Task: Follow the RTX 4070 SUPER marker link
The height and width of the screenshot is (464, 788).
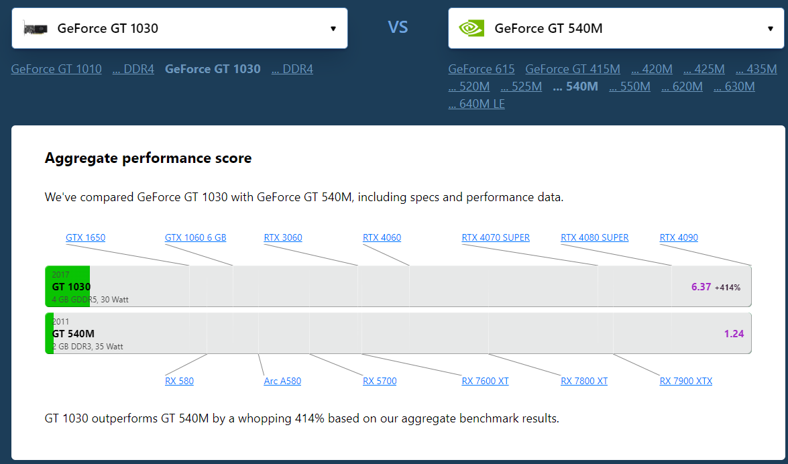Action: [x=496, y=237]
